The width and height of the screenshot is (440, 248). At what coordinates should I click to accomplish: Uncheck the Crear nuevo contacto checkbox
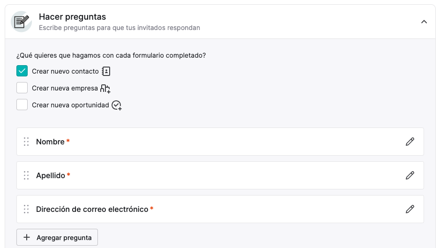[22, 71]
